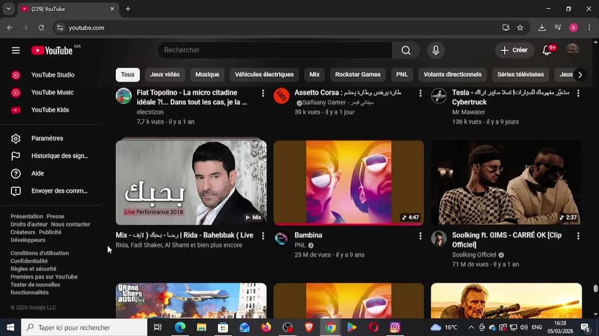599x336 pixels.
Task: Open electrizon channel avatar
Action: point(124,96)
